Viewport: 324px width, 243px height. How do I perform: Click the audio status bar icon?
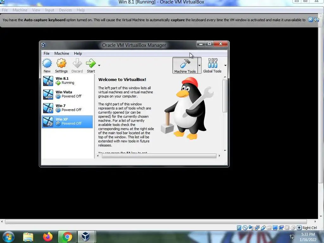click(251, 228)
